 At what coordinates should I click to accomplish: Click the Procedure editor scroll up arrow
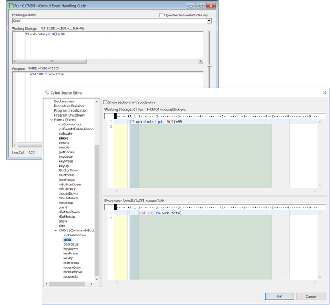[320, 213]
